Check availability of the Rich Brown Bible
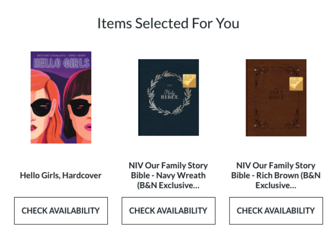 [x=275, y=211]
